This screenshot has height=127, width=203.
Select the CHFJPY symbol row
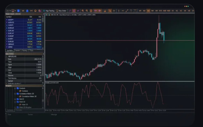click(x=24, y=25)
